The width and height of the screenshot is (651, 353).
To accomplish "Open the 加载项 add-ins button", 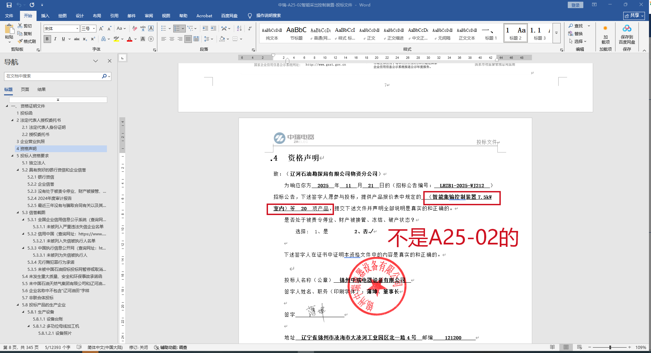I will pyautogui.click(x=605, y=35).
